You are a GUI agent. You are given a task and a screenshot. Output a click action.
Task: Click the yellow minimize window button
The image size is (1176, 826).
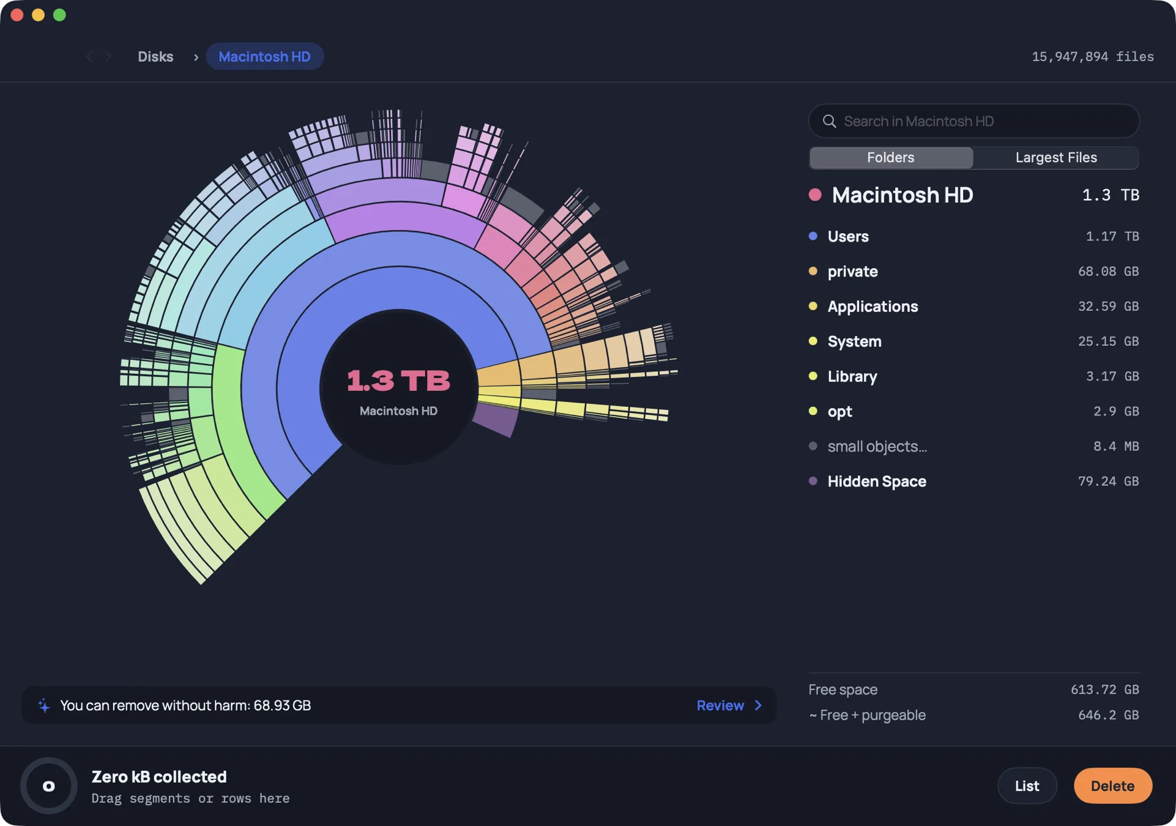pos(38,15)
